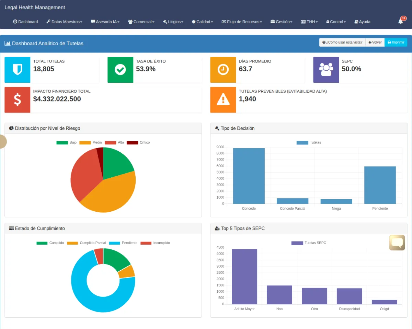Toggle the Crítico legend entry in risk chart
The width and height of the screenshot is (412, 329).
click(138, 142)
